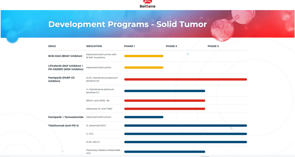Viewport: 295px width, 157px height.
Task: Click blue progress bar for 2L advanced ESCC
Action: point(186,126)
